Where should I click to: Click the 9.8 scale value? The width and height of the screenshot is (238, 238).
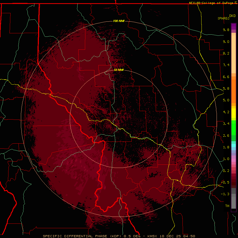(226, 30)
